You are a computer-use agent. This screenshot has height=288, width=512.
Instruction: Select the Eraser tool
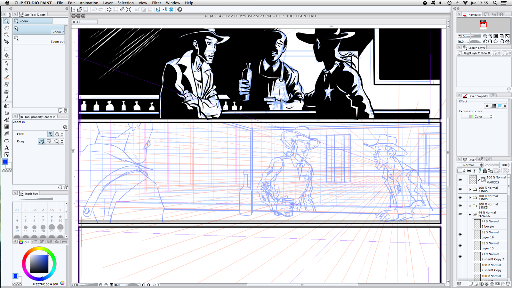(x=6, y=84)
